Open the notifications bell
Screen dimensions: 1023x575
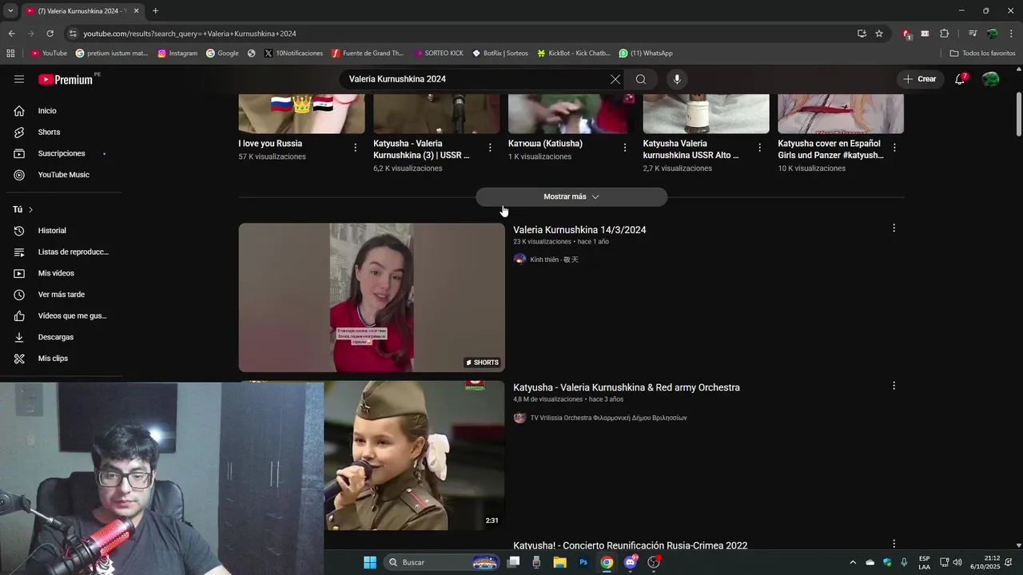pyautogui.click(x=960, y=79)
